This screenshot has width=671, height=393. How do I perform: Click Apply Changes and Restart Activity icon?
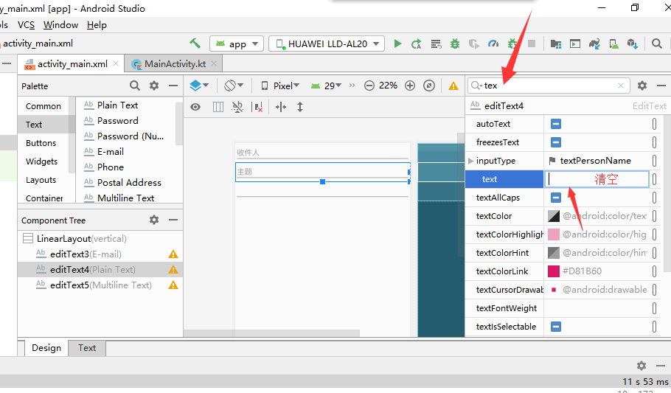click(416, 44)
